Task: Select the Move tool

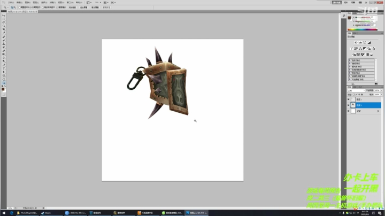Action: click(x=4, y=15)
